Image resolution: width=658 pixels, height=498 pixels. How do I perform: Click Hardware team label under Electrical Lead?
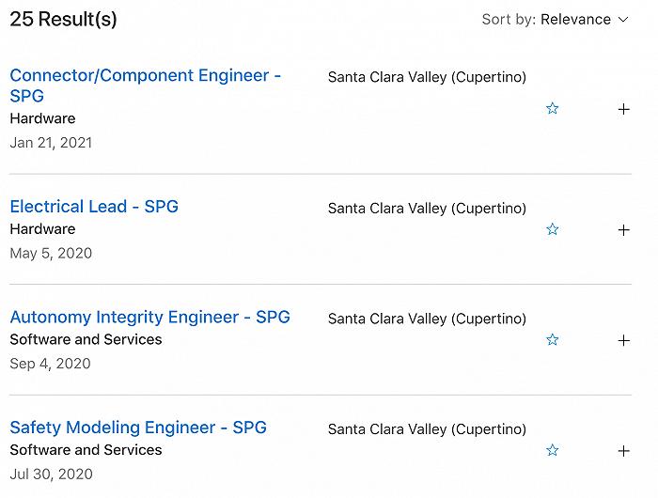coord(42,229)
